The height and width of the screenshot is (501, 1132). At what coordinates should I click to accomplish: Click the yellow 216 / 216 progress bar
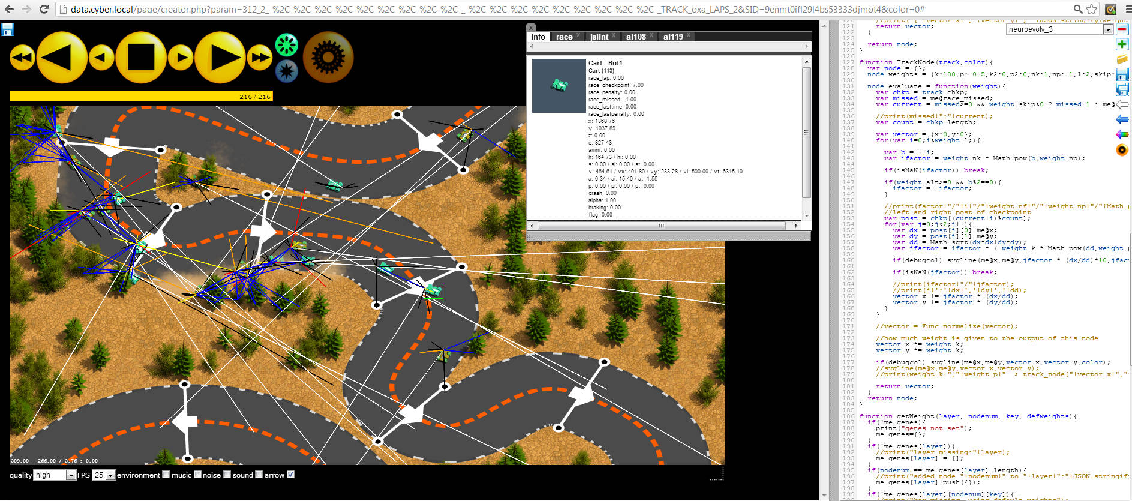pyautogui.click(x=141, y=97)
